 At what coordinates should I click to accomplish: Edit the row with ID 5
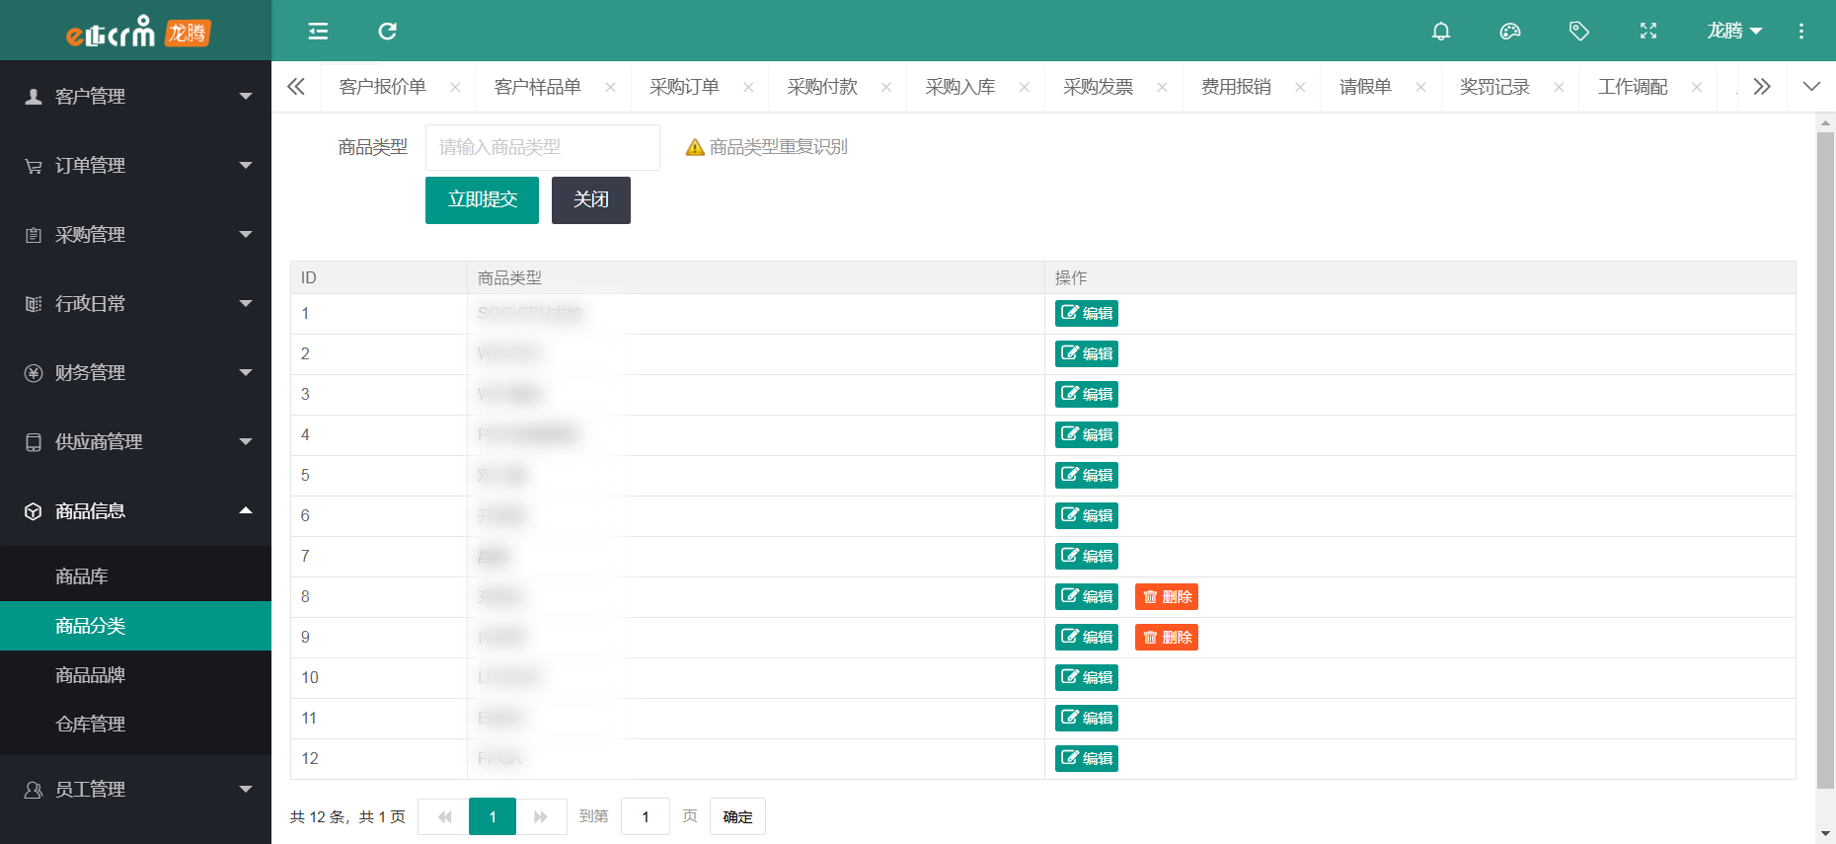point(1086,476)
